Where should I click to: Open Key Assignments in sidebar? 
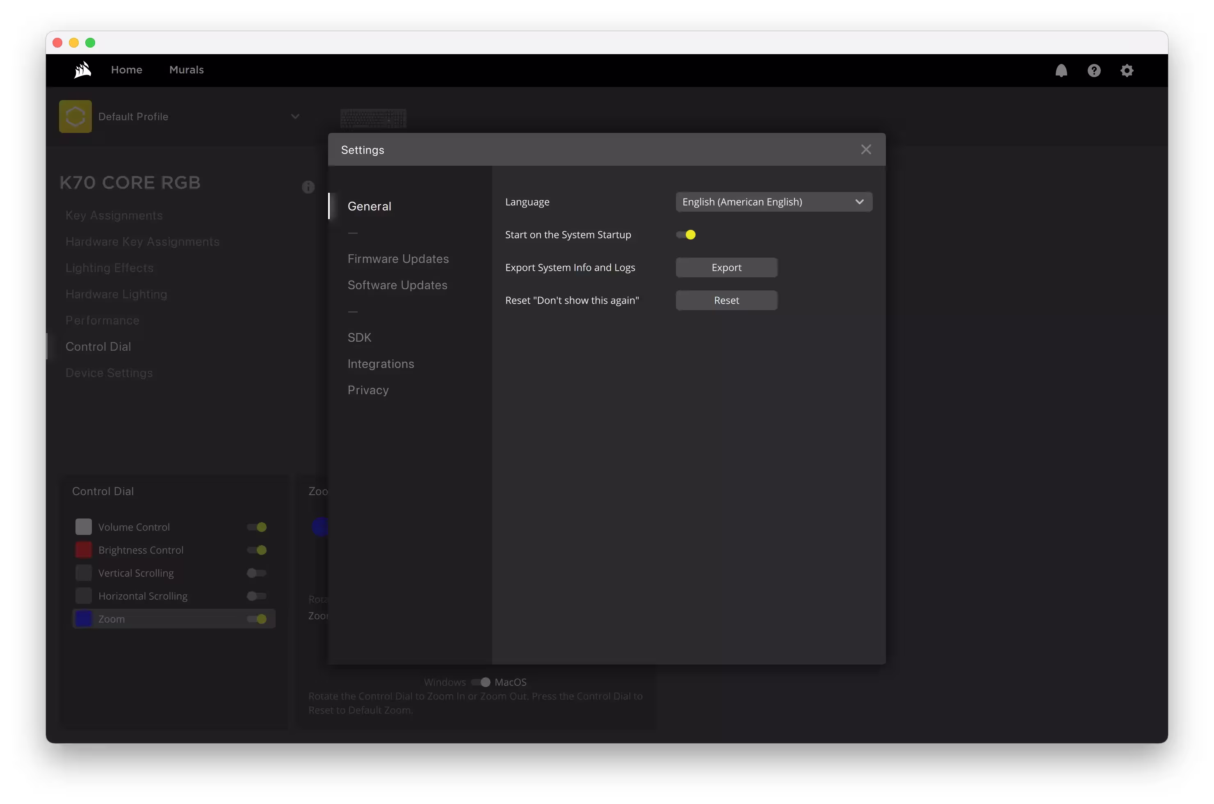coord(114,215)
